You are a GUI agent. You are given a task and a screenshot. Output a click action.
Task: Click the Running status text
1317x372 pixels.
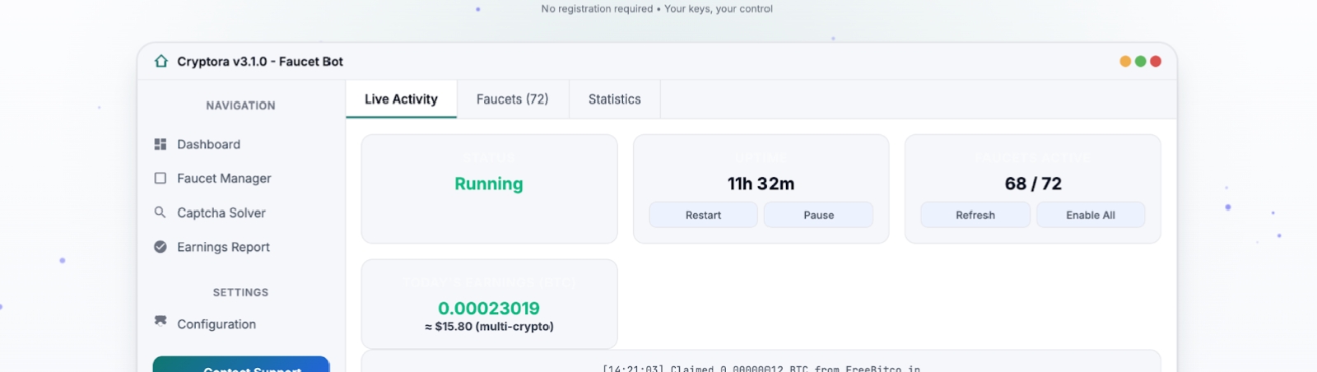[x=489, y=184]
